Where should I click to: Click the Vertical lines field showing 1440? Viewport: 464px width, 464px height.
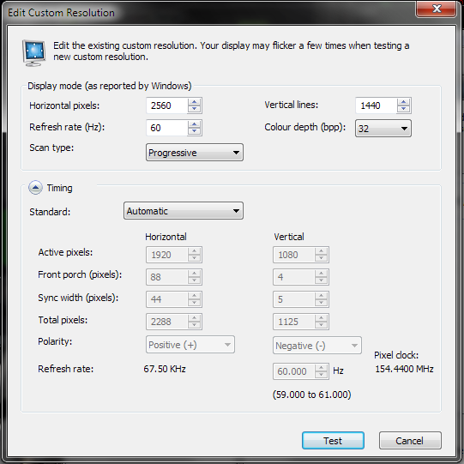(377, 105)
